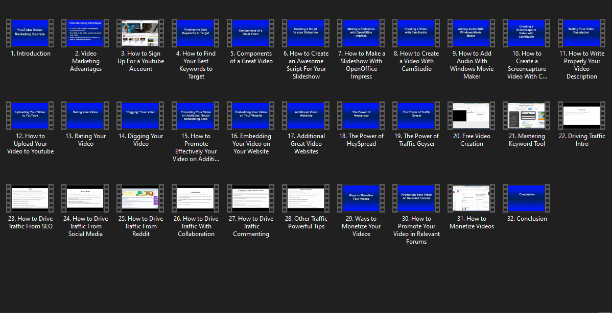Click the '29. Ways to Monetize Your Videos' thumbnail
This screenshot has height=313, width=612.
(361, 198)
